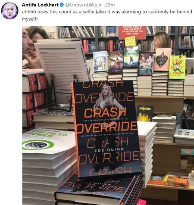Visit the @UnburntWitch handle link

[x=83, y=5]
